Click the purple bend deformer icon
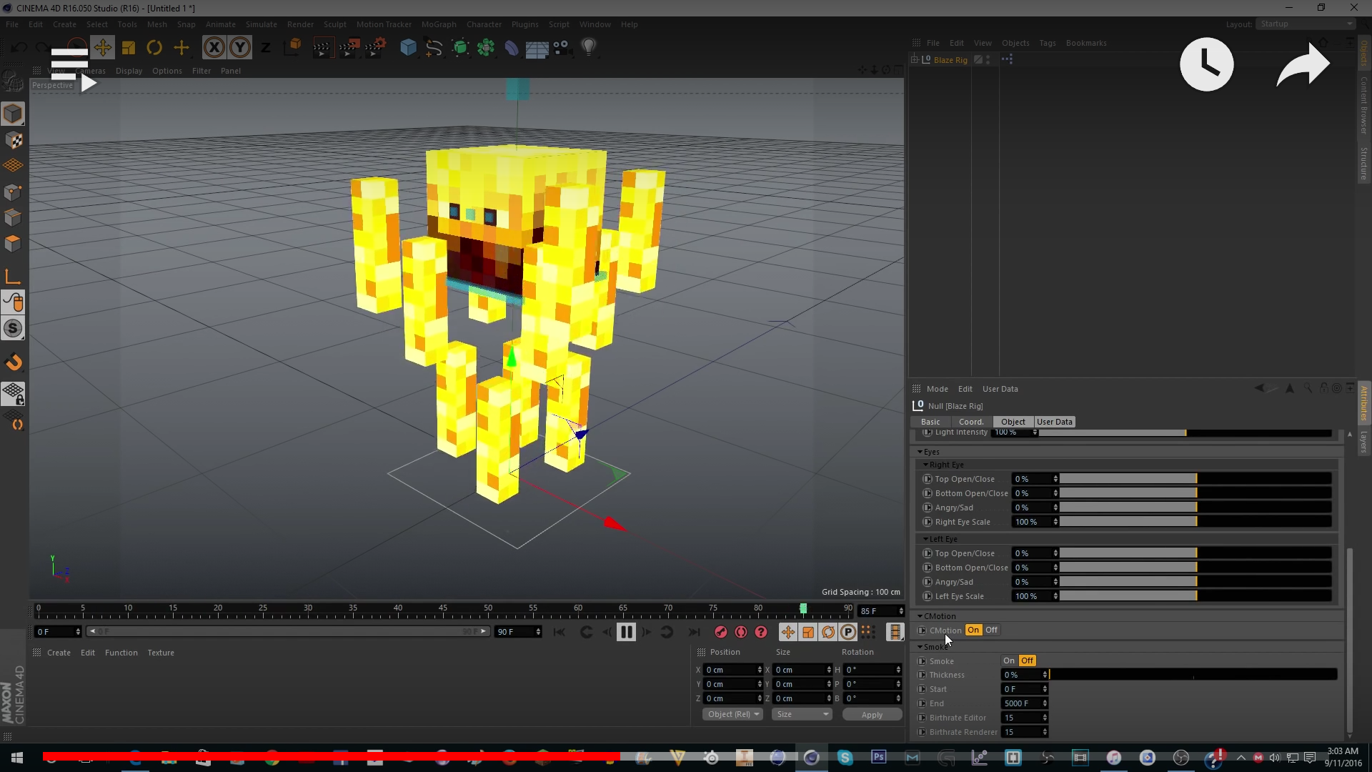Image resolution: width=1372 pixels, height=772 pixels. click(512, 48)
